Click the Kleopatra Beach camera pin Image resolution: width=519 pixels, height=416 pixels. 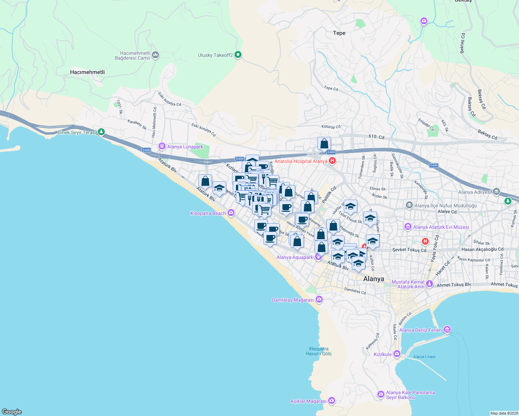pyautogui.click(x=231, y=213)
